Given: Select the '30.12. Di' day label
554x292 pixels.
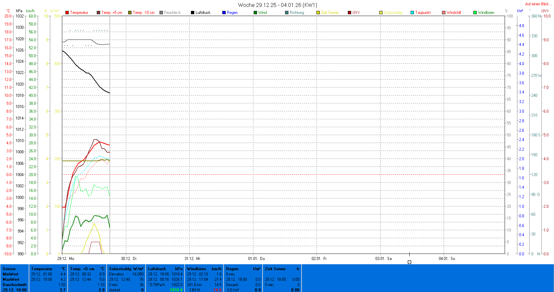Looking at the screenshot, I should click(129, 259).
